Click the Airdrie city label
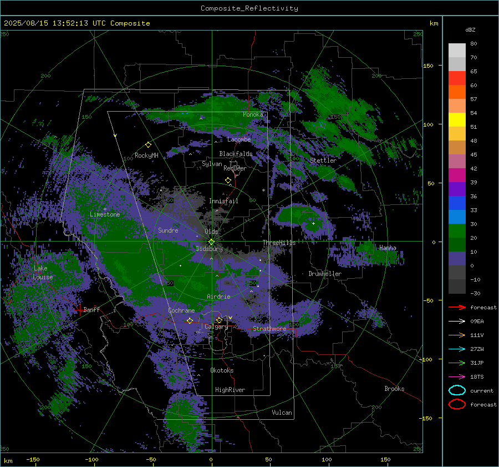499x467 pixels. (x=218, y=297)
